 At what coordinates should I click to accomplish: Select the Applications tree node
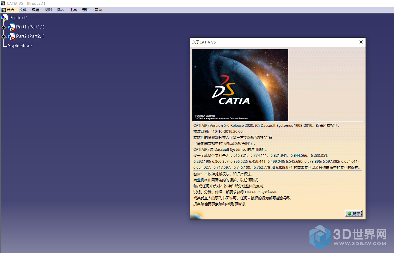click(20, 46)
